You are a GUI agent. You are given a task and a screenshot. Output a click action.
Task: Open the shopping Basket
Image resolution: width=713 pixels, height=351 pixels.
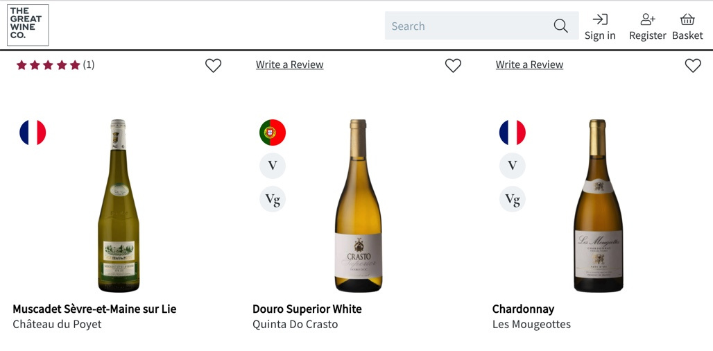(x=687, y=26)
